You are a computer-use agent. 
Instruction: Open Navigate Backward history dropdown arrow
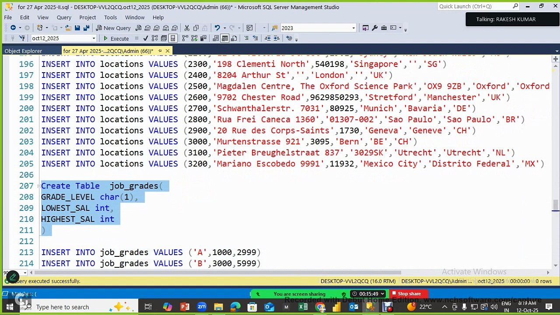tap(20, 28)
